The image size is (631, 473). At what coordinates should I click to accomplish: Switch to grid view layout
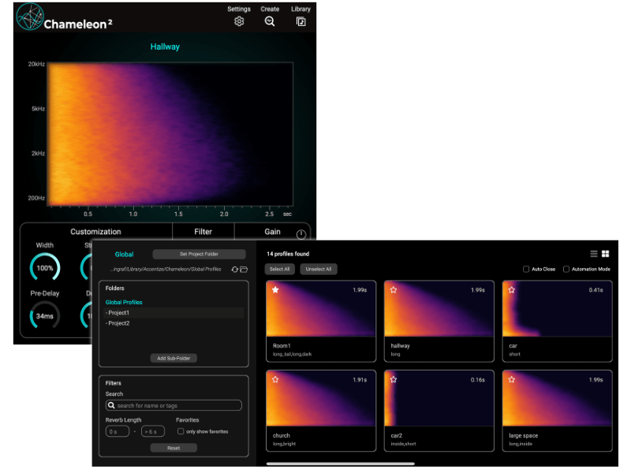606,254
